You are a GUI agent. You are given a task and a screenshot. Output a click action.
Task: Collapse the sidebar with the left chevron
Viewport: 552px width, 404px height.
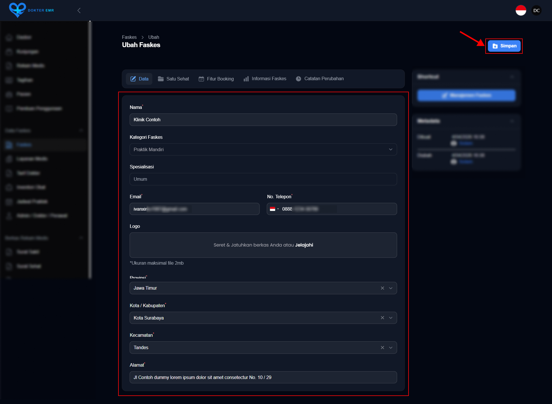(x=79, y=11)
